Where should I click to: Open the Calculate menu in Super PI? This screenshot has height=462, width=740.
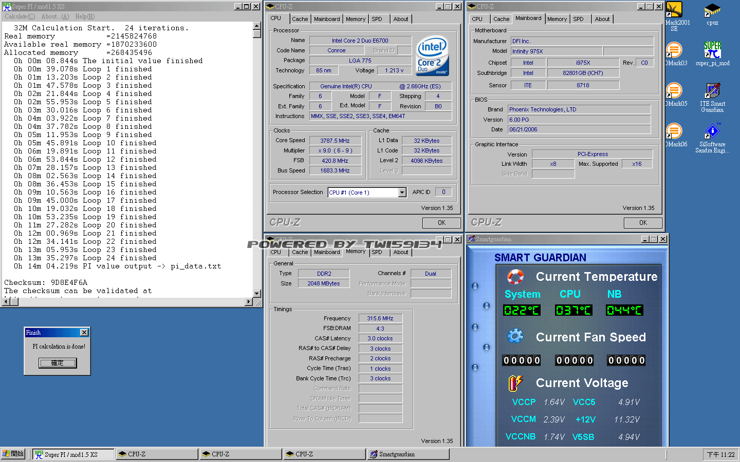(20, 16)
